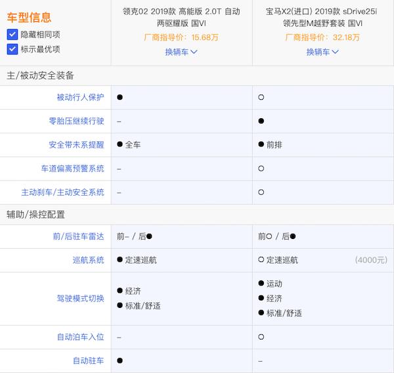Open the 自动泊车入位 link

point(80,337)
